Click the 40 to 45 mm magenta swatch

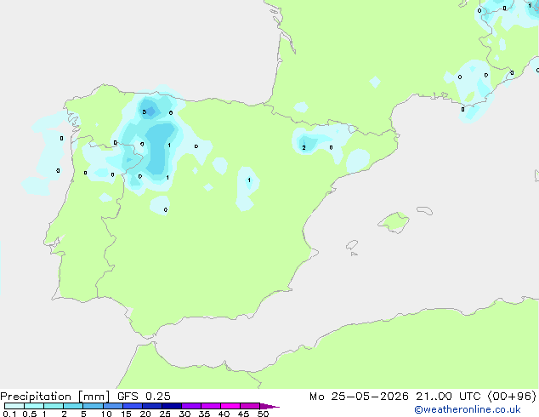230,406
